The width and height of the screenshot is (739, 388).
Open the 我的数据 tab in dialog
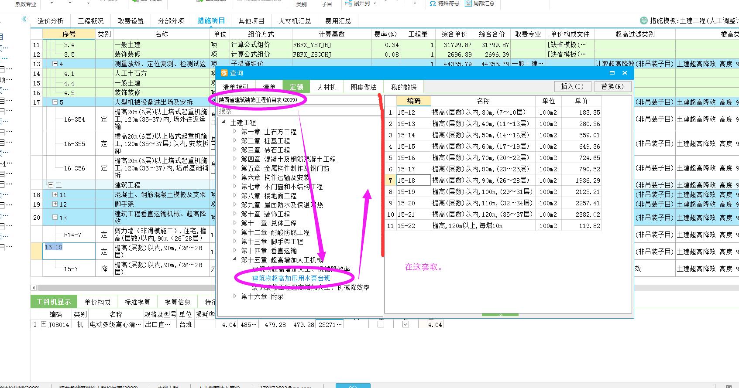pos(403,87)
